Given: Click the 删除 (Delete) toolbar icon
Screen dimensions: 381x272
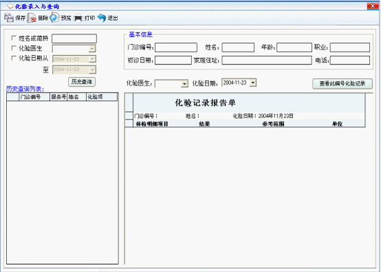Looking at the screenshot, I should (32, 18).
